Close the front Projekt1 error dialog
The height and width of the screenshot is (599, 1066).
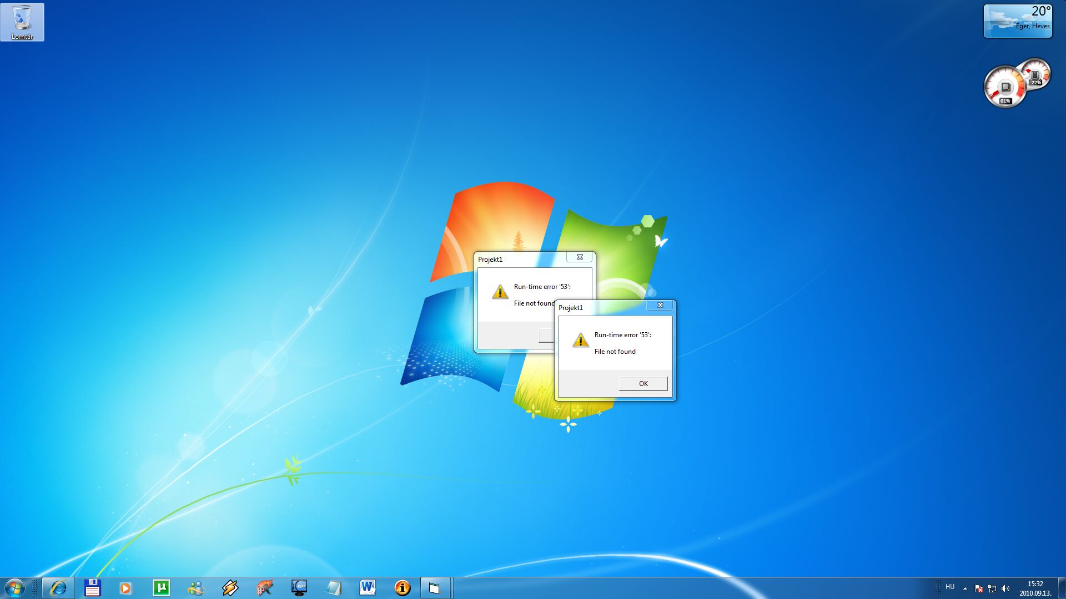coord(660,305)
